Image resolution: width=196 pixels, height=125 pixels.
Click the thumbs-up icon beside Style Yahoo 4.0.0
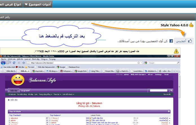(x=191, y=25)
